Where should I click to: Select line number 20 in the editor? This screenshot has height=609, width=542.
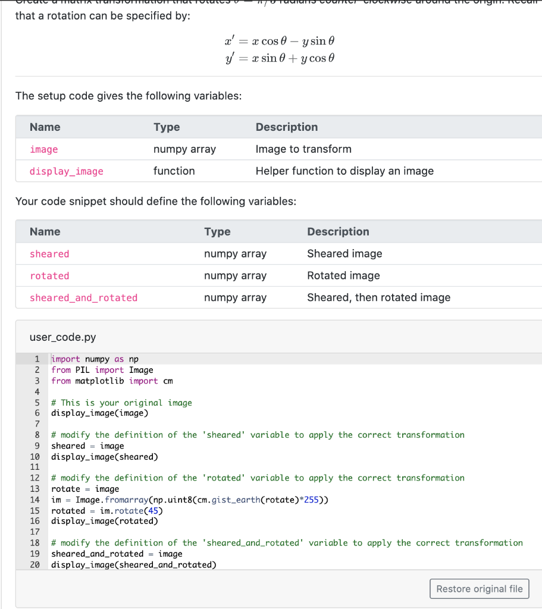click(35, 564)
